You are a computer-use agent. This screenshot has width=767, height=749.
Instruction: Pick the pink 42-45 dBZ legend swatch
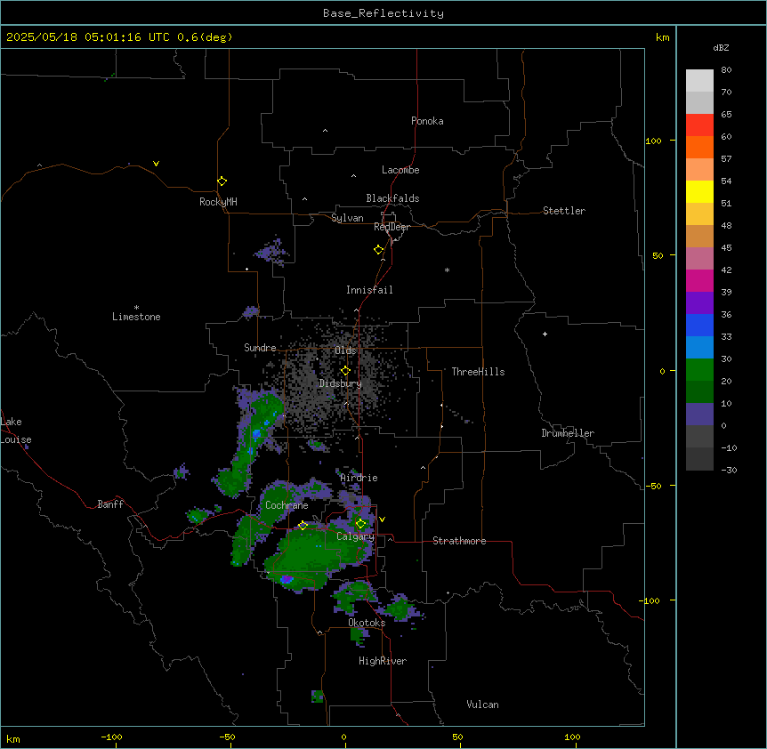(699, 258)
